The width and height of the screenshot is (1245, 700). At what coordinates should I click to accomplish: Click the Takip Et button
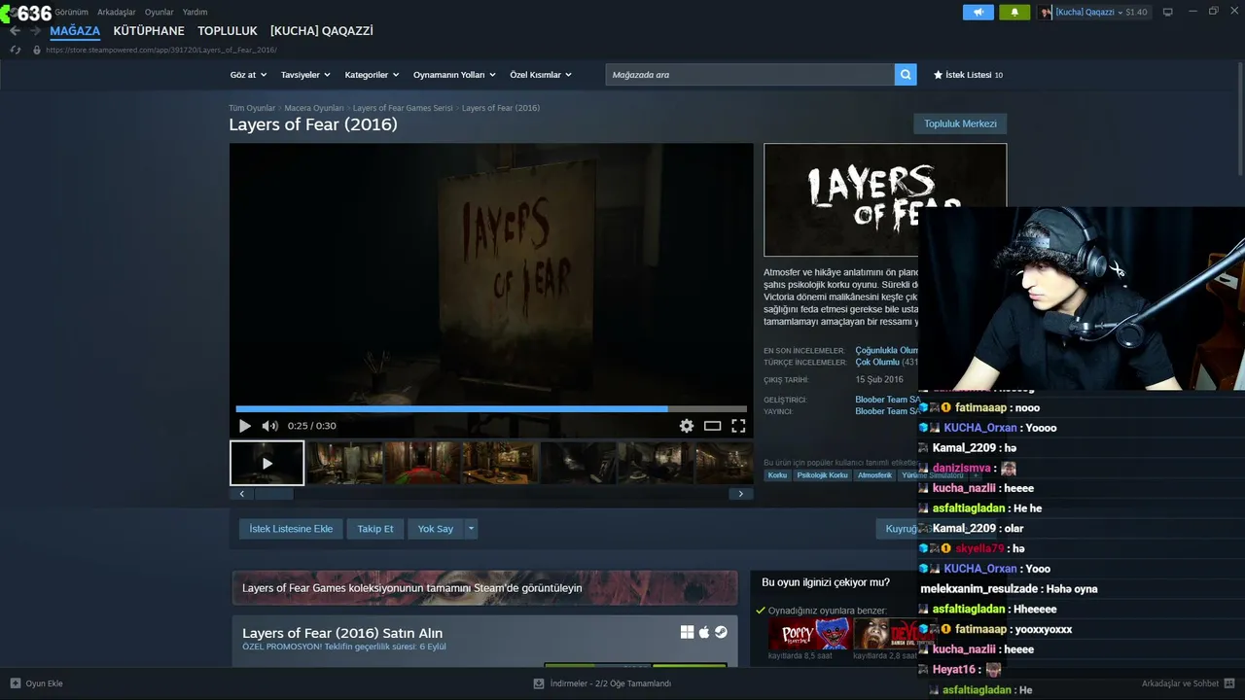(x=375, y=529)
